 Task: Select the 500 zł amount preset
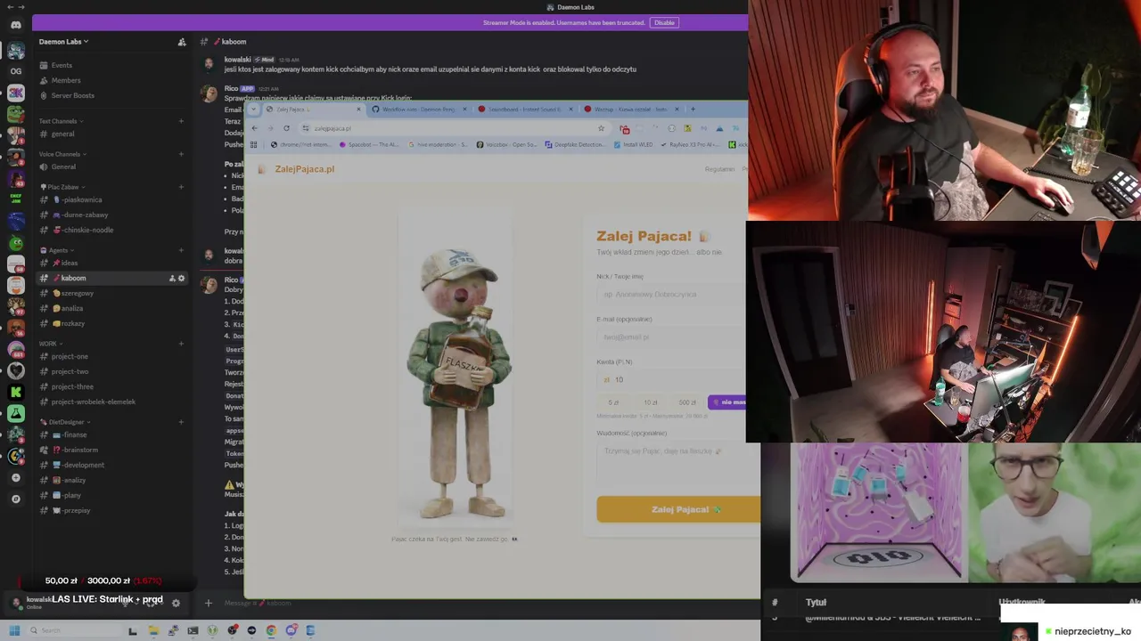pos(687,402)
